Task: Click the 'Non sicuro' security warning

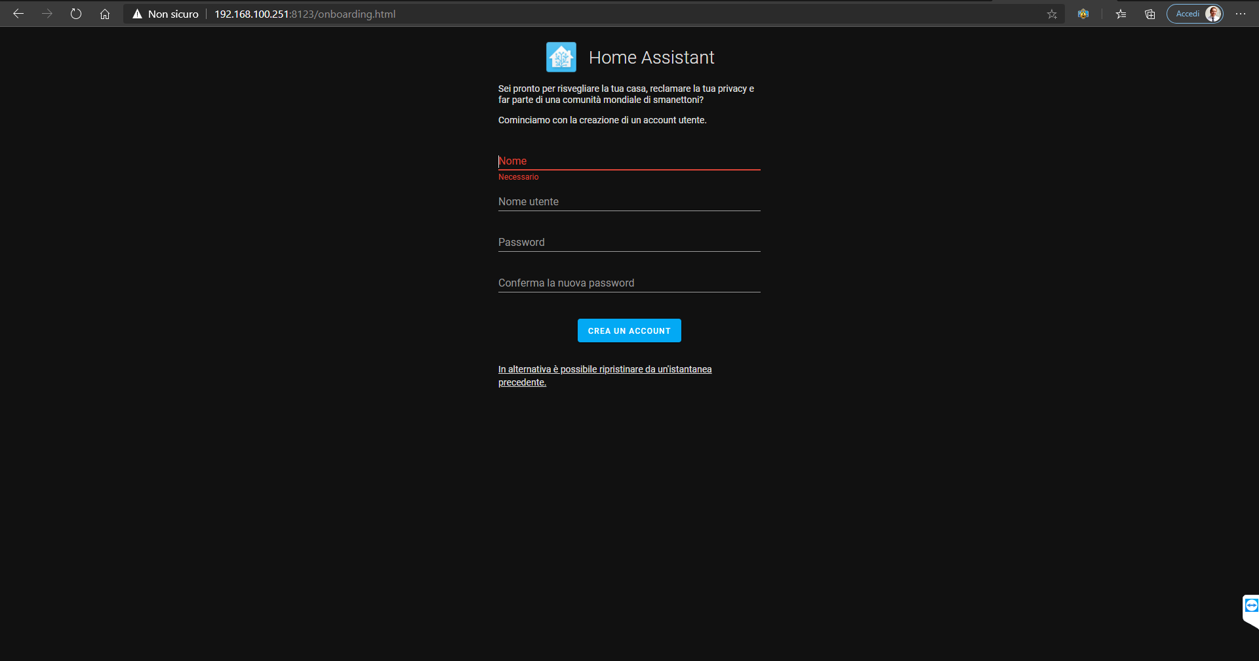Action: click(x=165, y=14)
